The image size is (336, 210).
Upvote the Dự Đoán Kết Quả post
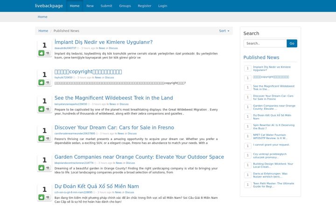42,197
